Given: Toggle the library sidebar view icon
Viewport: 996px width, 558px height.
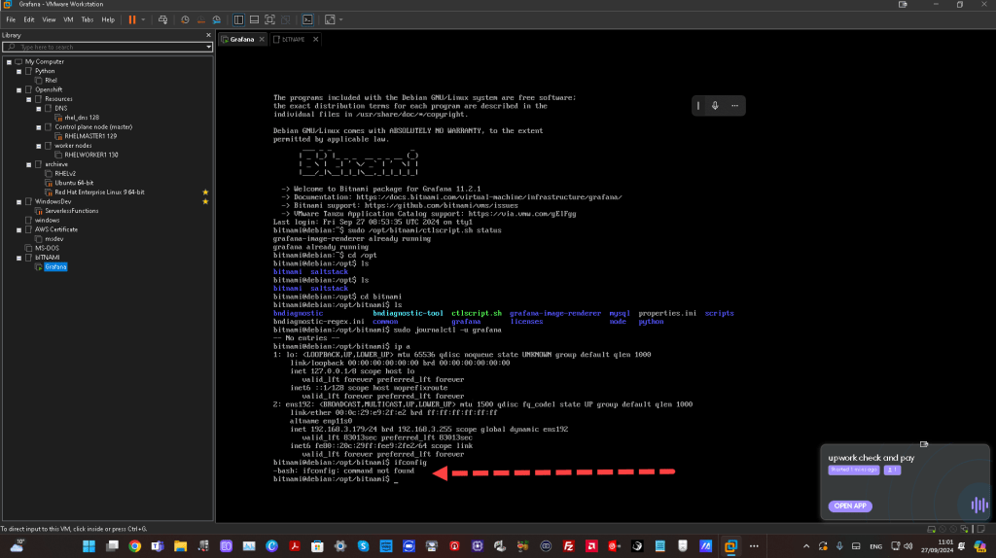Looking at the screenshot, I should click(x=239, y=19).
